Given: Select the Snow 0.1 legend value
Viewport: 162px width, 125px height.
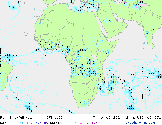Looking at the screenshot, I should 61,123.
